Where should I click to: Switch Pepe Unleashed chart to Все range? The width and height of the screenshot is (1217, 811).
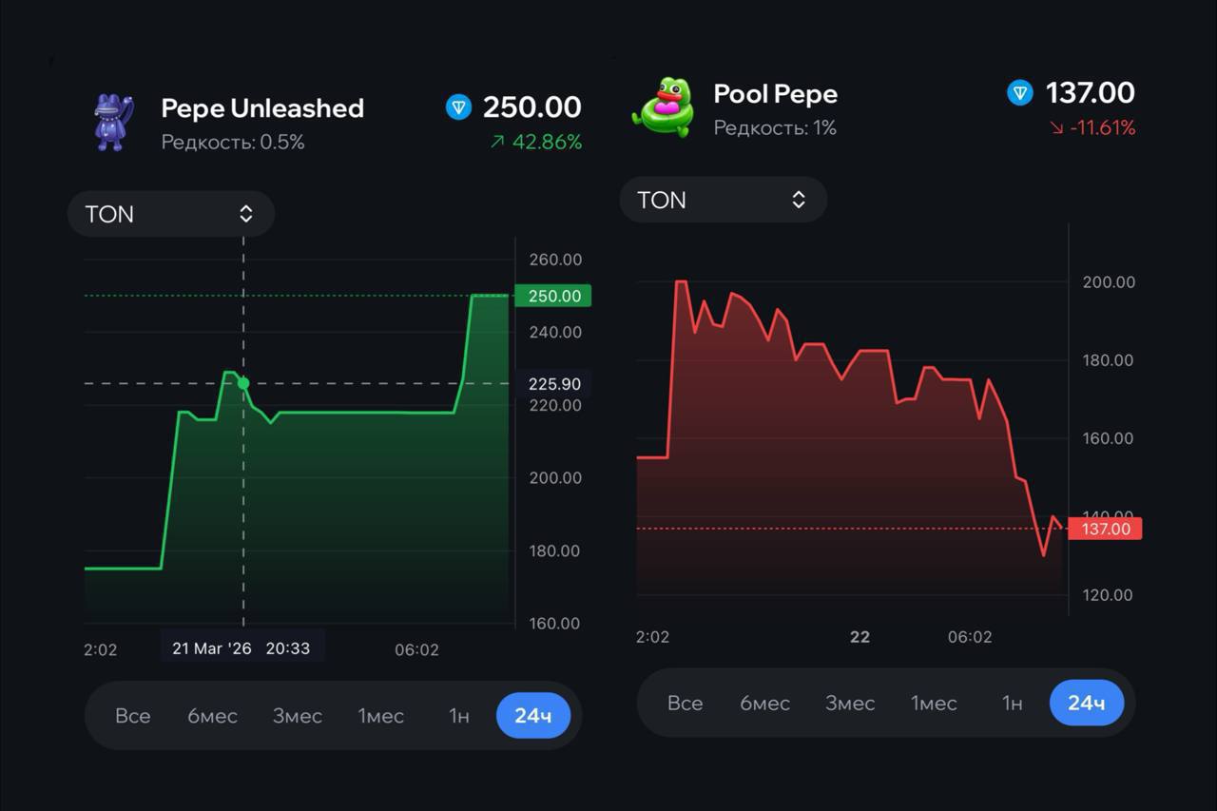click(133, 716)
